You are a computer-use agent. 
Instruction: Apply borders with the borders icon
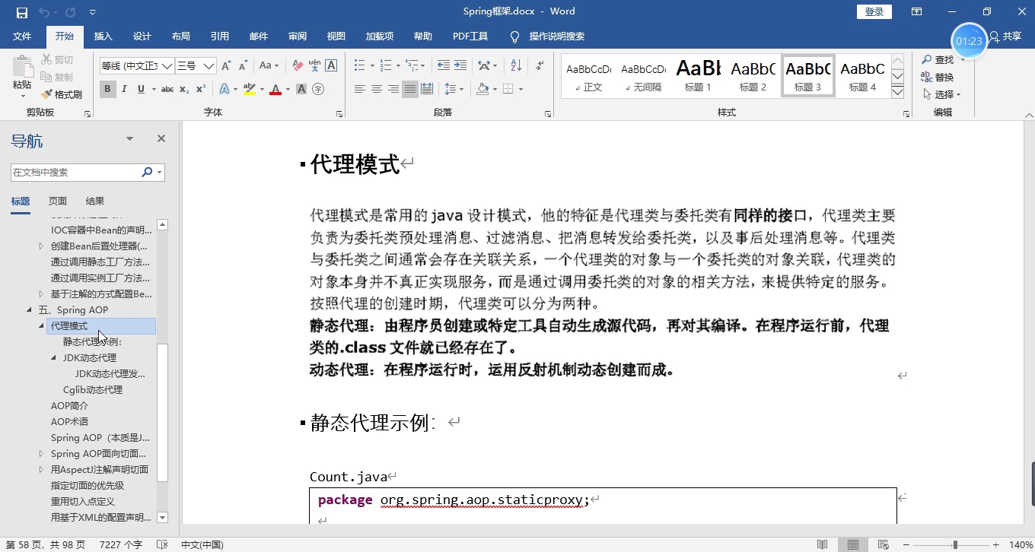(x=508, y=89)
